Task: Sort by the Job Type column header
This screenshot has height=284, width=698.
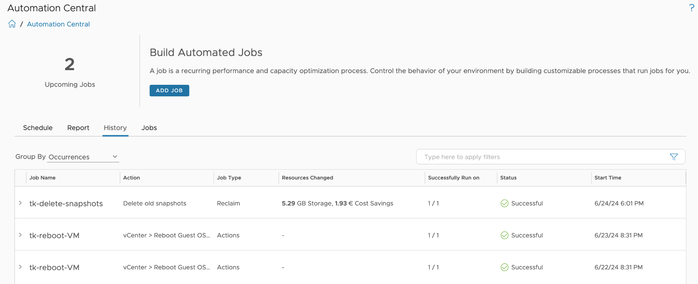Action: [229, 178]
